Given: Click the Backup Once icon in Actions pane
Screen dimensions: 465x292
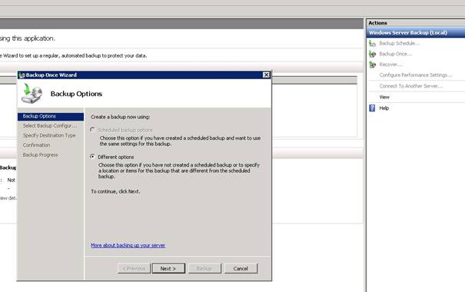Looking at the screenshot, I should 372,54.
